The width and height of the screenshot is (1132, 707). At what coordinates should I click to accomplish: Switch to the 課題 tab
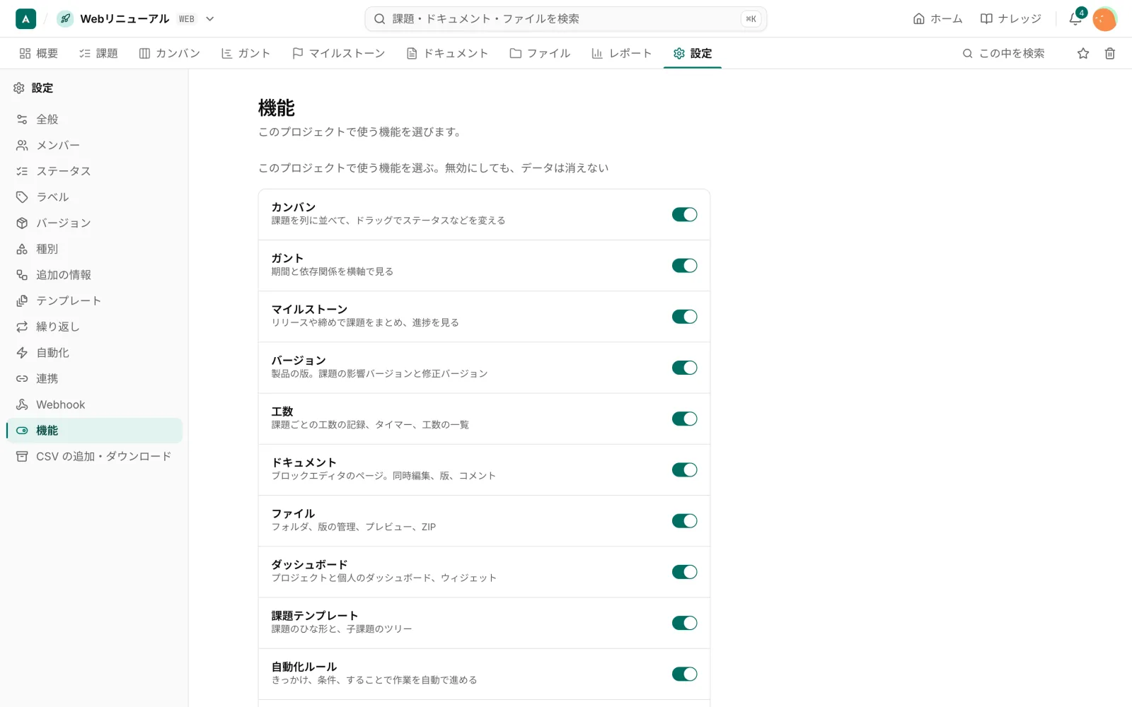click(x=98, y=53)
